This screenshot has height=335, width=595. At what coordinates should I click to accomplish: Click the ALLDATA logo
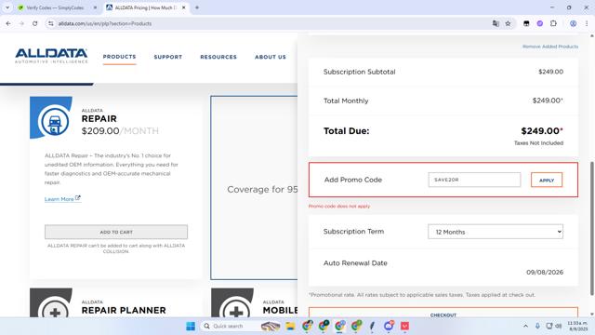pyautogui.click(x=51, y=56)
